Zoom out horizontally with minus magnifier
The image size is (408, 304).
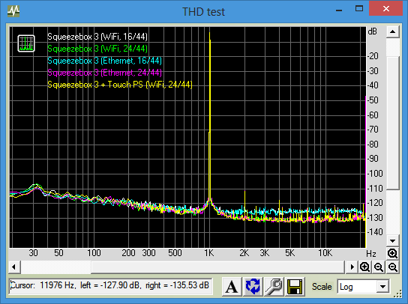[x=379, y=267]
